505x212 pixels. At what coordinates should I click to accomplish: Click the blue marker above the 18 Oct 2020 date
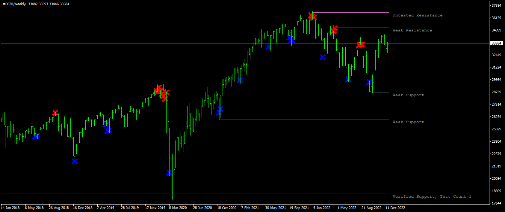[220, 111]
